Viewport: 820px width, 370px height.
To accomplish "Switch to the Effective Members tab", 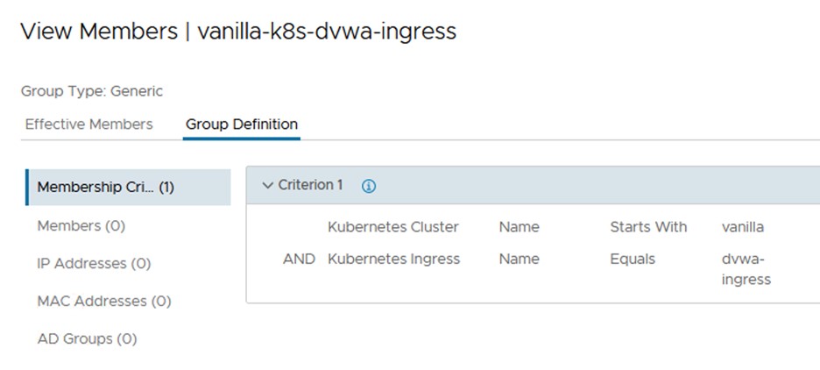I will coord(88,125).
